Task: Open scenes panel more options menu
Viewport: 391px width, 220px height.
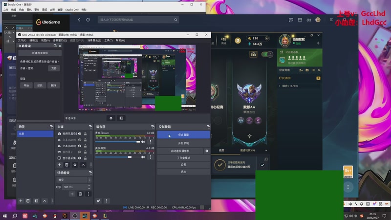Action: 52,201
